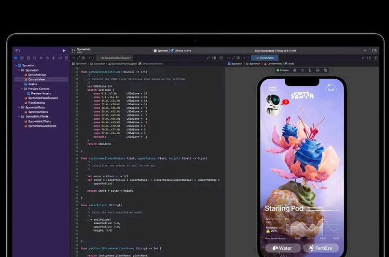
Task: Toggle the navigator sidebar icon
Action: coord(17,51)
